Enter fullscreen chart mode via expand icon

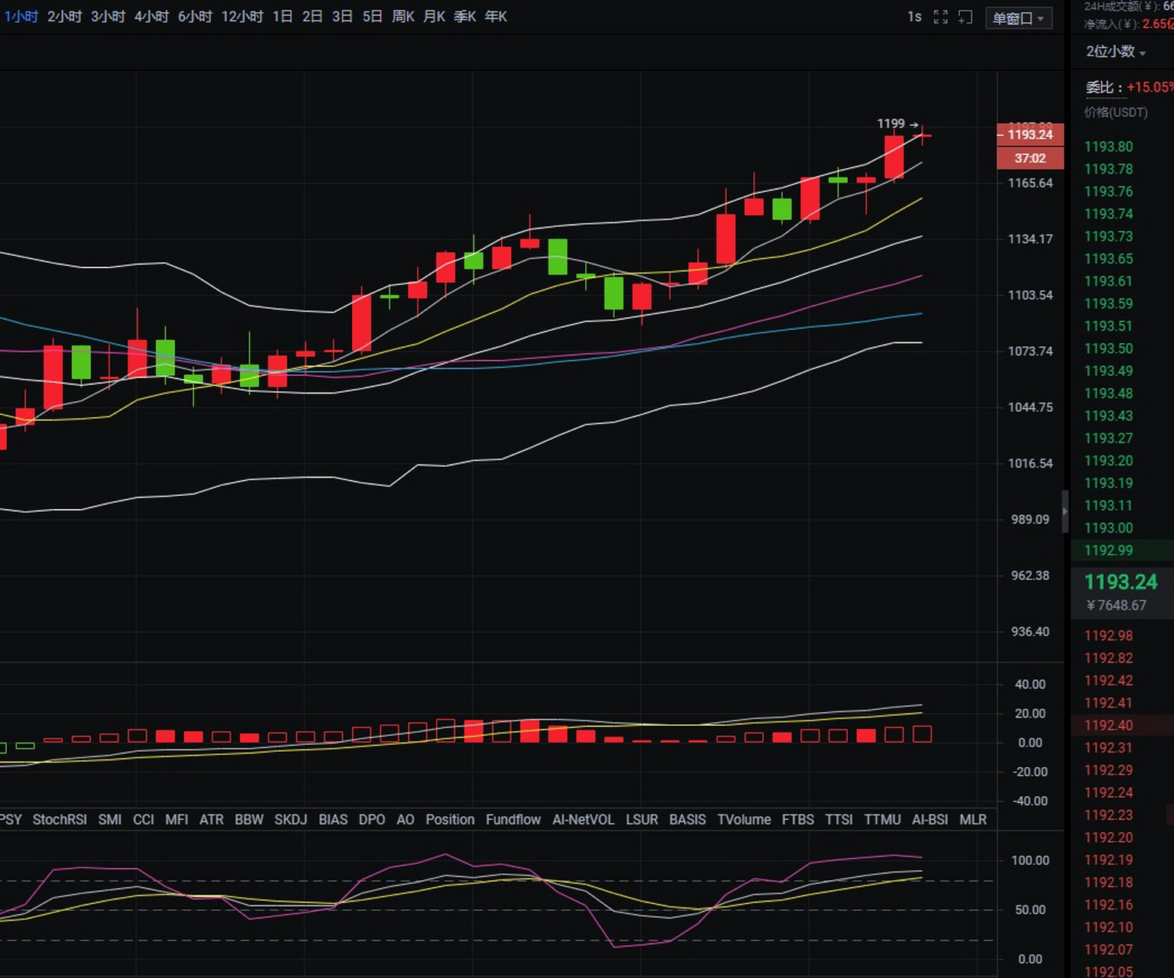coord(940,17)
